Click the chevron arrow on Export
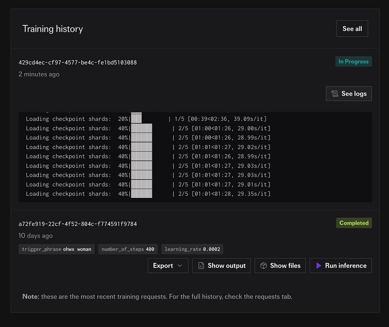The height and width of the screenshot is (327, 389). point(180,266)
